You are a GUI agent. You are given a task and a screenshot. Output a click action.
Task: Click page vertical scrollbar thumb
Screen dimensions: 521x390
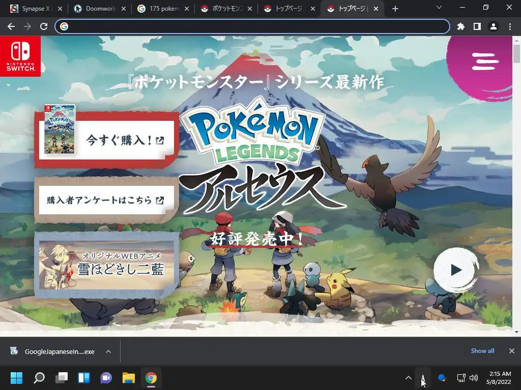(517, 53)
